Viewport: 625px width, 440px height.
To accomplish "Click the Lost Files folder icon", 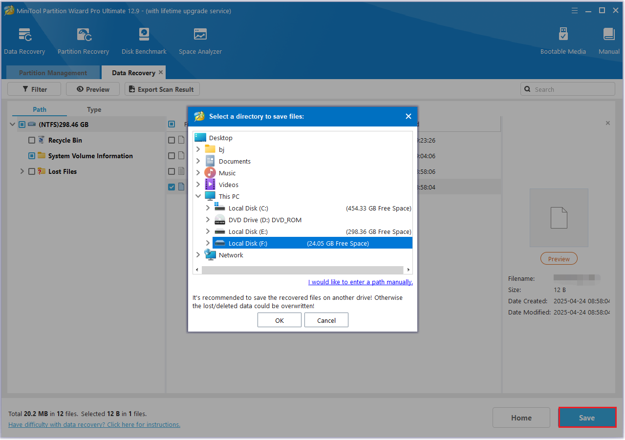I will click(42, 171).
